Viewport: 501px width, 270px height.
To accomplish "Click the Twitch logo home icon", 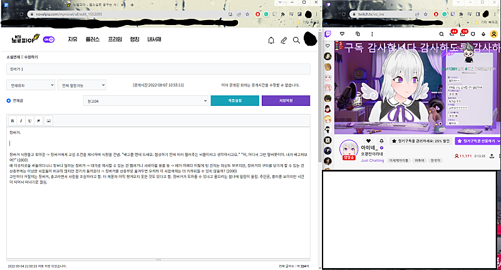I will (328, 34).
